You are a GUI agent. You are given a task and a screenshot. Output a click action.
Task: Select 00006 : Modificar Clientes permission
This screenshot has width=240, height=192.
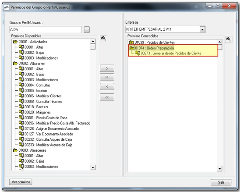[x=43, y=96]
